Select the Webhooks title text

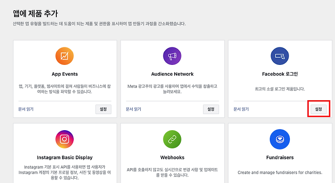(172, 157)
